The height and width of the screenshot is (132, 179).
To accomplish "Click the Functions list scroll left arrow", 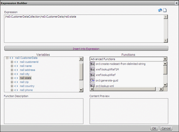I will click(x=92, y=89).
